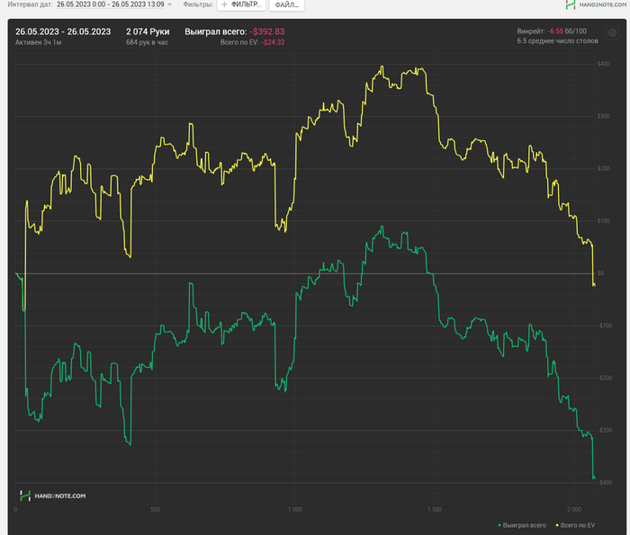Click the EV total value -$24.32
Viewport: 630px width, 535px height.
pyautogui.click(x=273, y=42)
